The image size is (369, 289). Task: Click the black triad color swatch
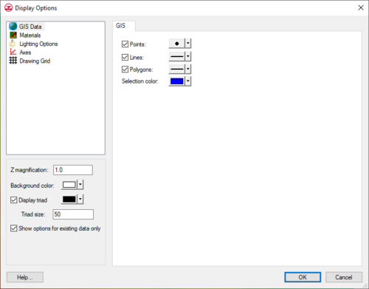69,200
